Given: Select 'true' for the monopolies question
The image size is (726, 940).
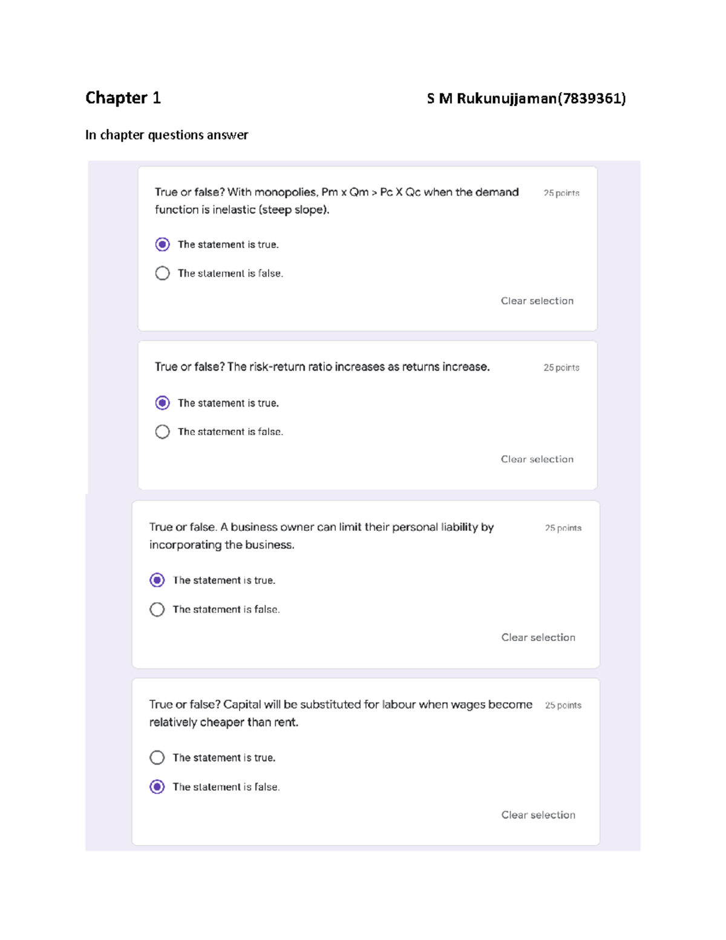Looking at the screenshot, I should [x=162, y=245].
